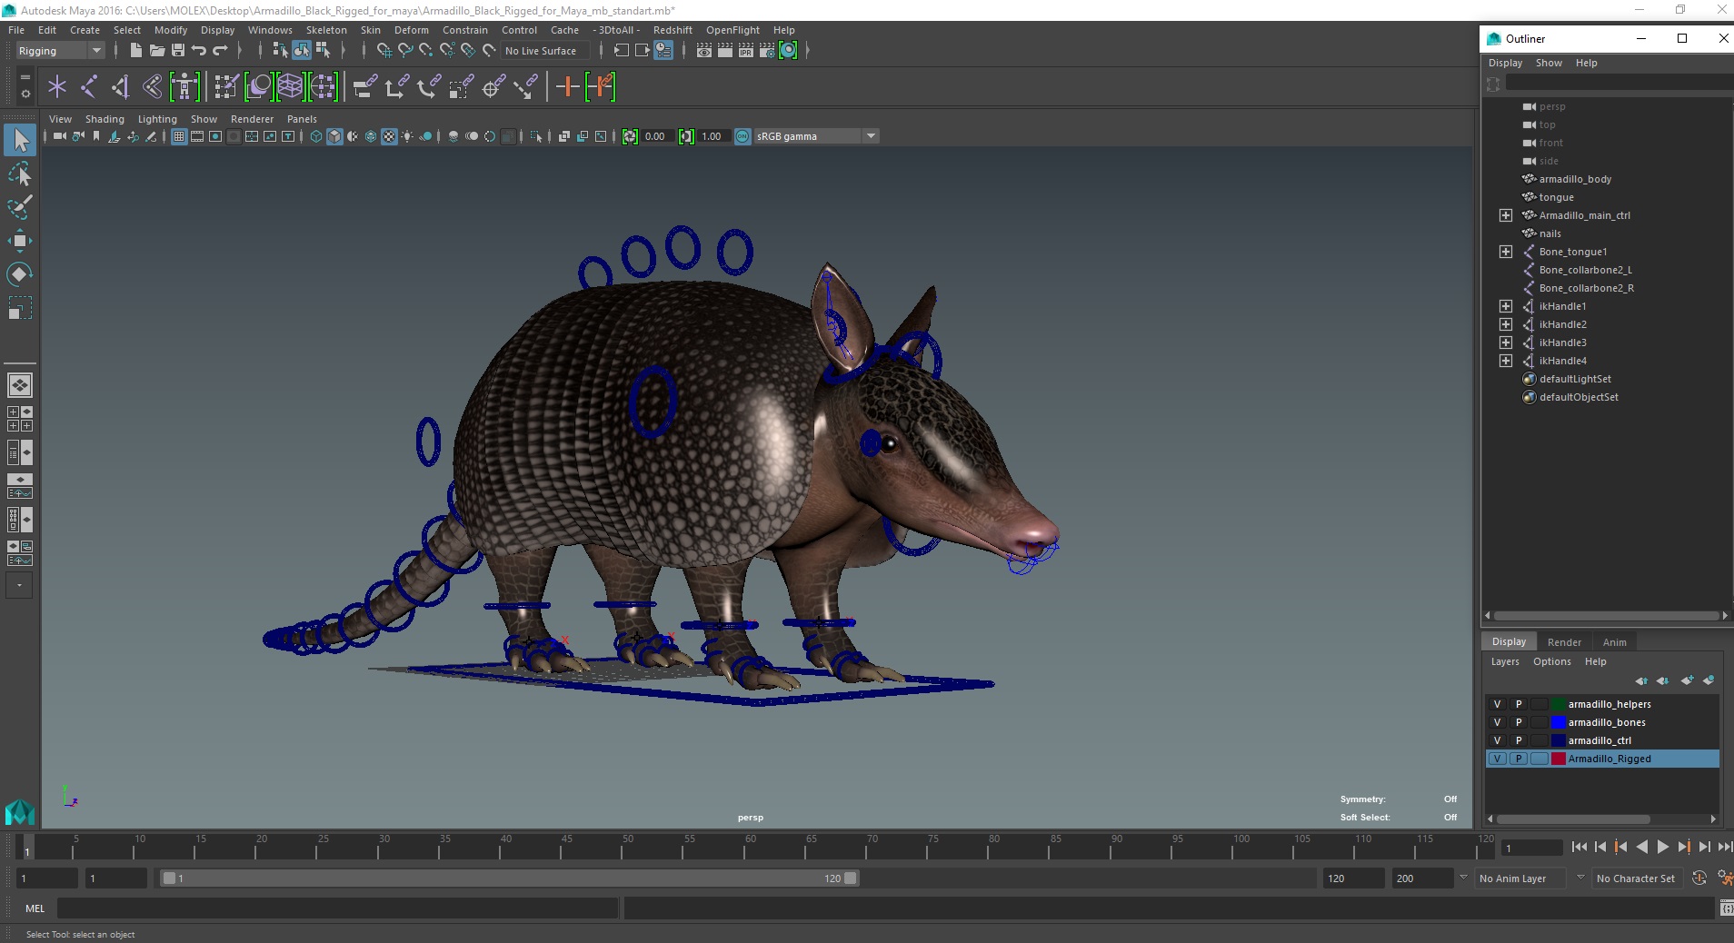Start IPR render from the status line
Image resolution: width=1734 pixels, height=943 pixels.
click(x=746, y=51)
